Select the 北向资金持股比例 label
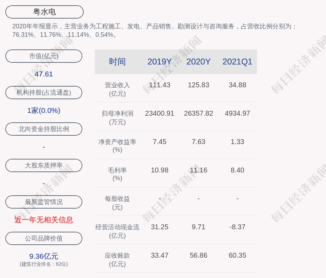Screen dimensions: 326x278 [x=44, y=129]
